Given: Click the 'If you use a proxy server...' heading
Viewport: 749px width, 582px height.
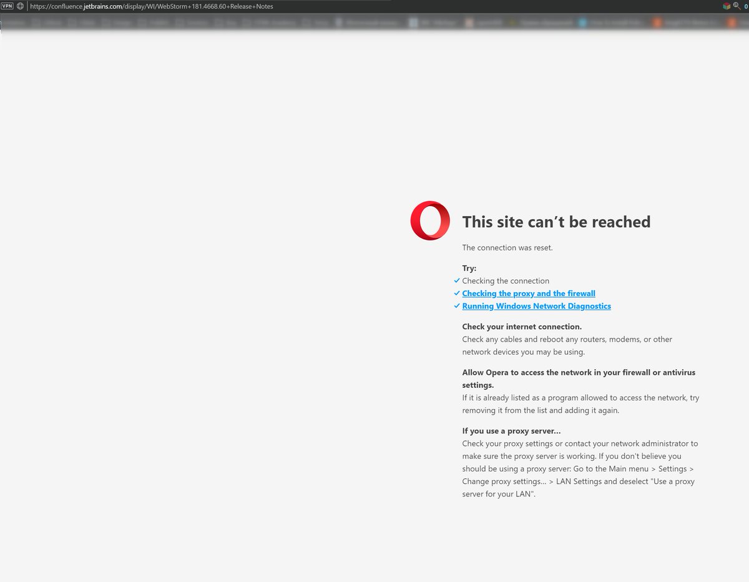Looking at the screenshot, I should click(x=511, y=431).
